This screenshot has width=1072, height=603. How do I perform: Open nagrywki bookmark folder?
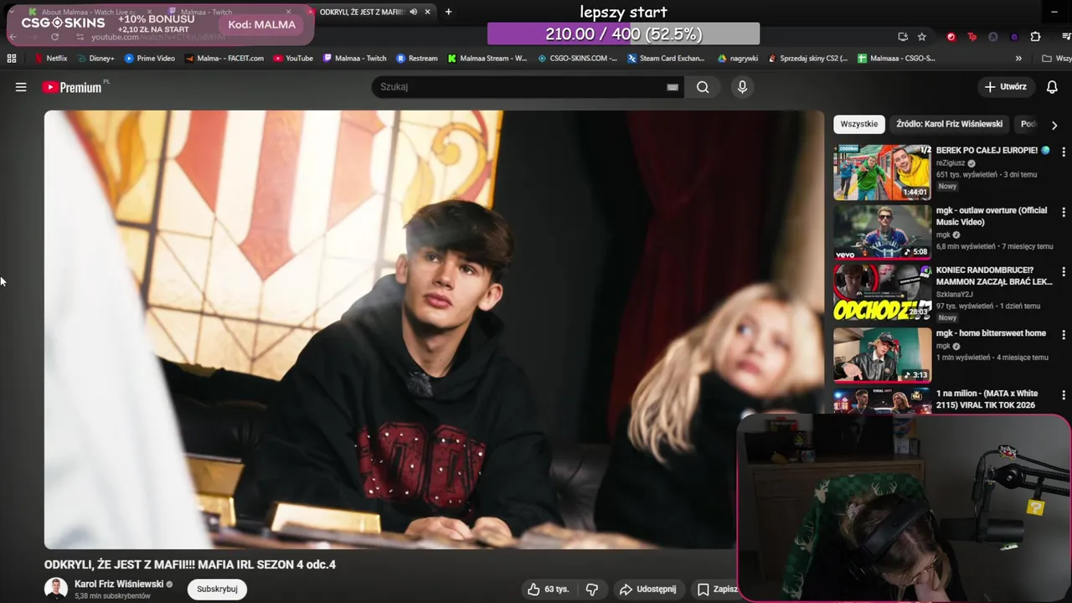click(x=738, y=59)
